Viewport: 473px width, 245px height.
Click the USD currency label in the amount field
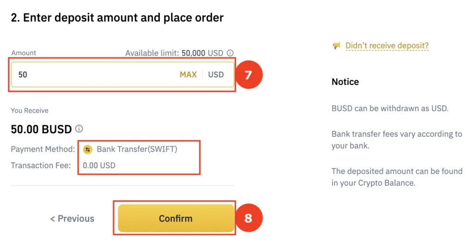(216, 74)
